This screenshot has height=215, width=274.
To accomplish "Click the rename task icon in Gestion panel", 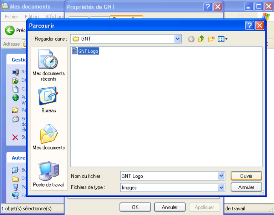I will click(15, 72).
